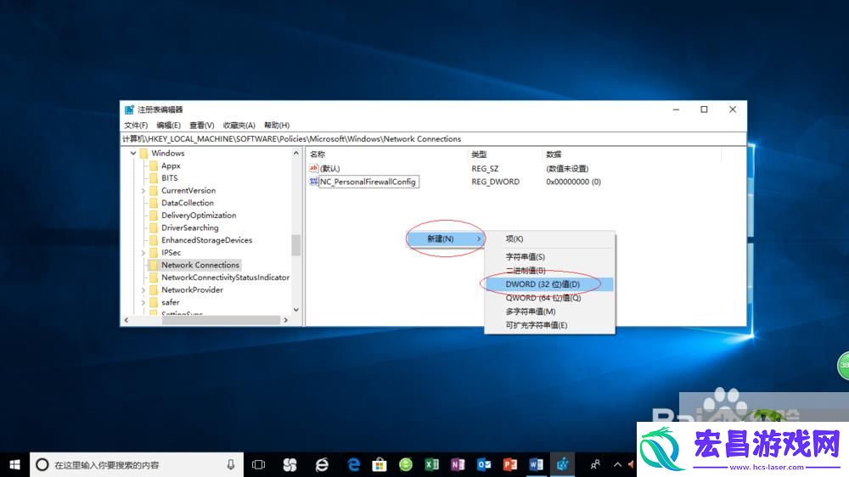Open the Windows Start menu
Viewport: 849px width, 477px height.
14,464
